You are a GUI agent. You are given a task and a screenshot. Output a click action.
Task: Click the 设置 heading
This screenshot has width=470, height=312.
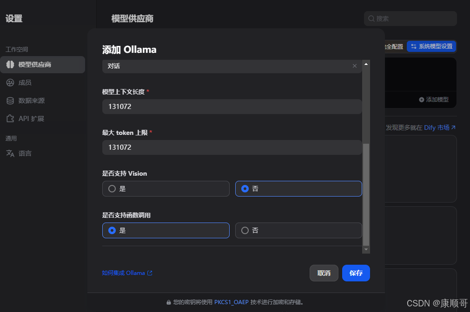pos(14,19)
